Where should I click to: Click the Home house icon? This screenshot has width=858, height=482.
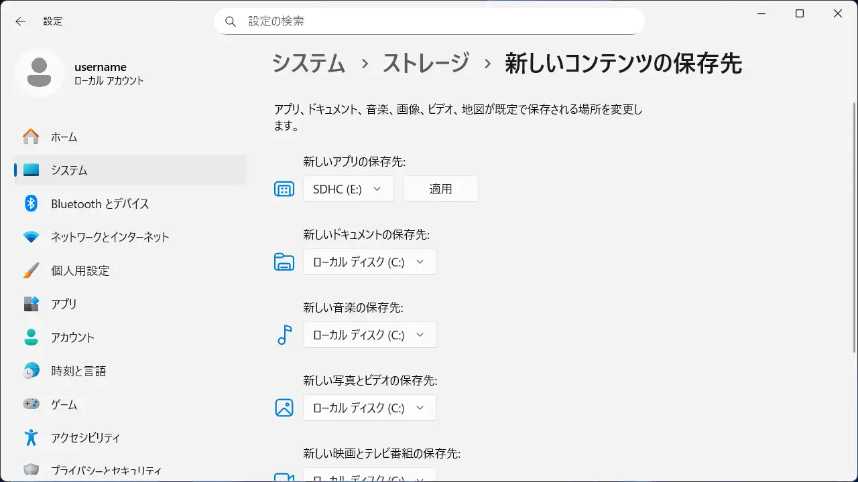tap(31, 137)
